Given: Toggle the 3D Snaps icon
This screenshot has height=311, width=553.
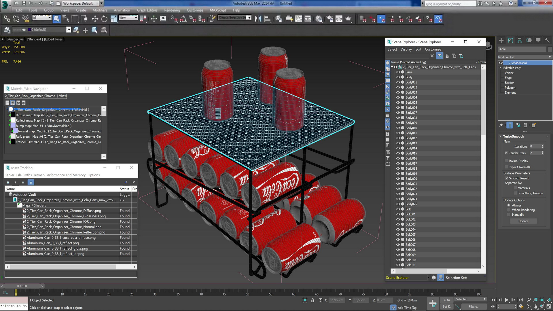Looking at the screenshot, I should 174,19.
